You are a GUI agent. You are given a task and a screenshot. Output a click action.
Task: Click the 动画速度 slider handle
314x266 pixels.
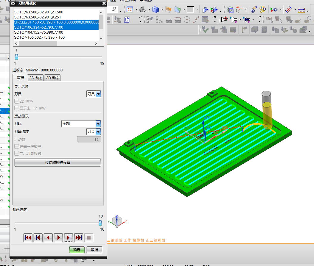click(100, 223)
